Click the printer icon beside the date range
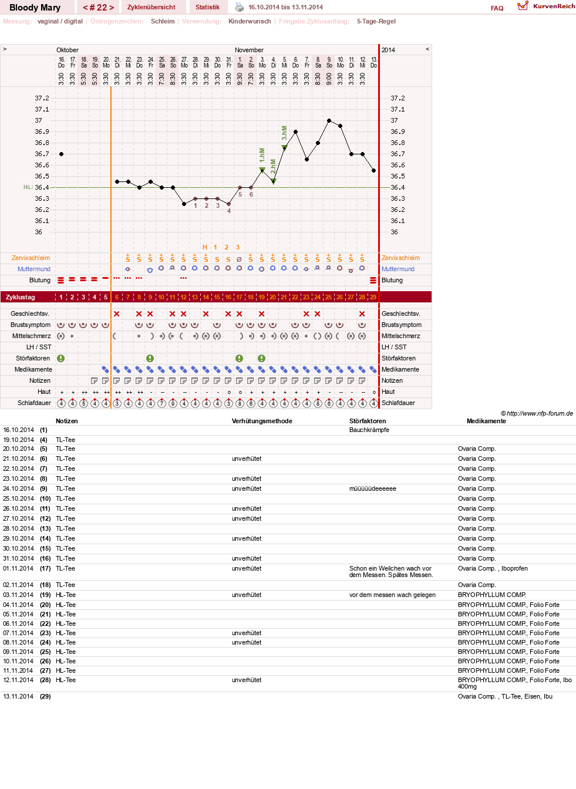The height and width of the screenshot is (789, 576). pyautogui.click(x=240, y=7)
